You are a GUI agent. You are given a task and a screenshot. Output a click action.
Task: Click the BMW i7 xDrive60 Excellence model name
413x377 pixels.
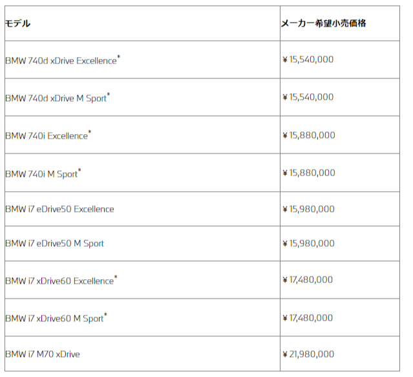(61, 280)
